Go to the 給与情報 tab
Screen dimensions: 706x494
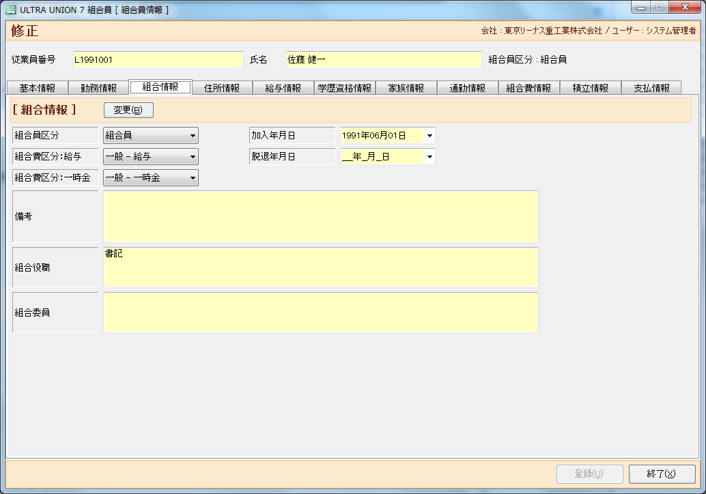coord(283,88)
